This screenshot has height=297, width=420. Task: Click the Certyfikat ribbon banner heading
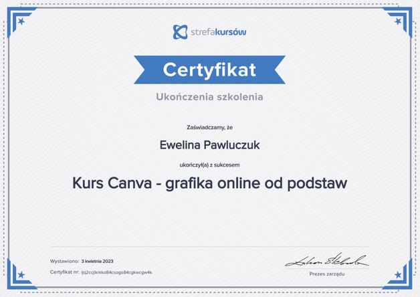[x=209, y=70]
